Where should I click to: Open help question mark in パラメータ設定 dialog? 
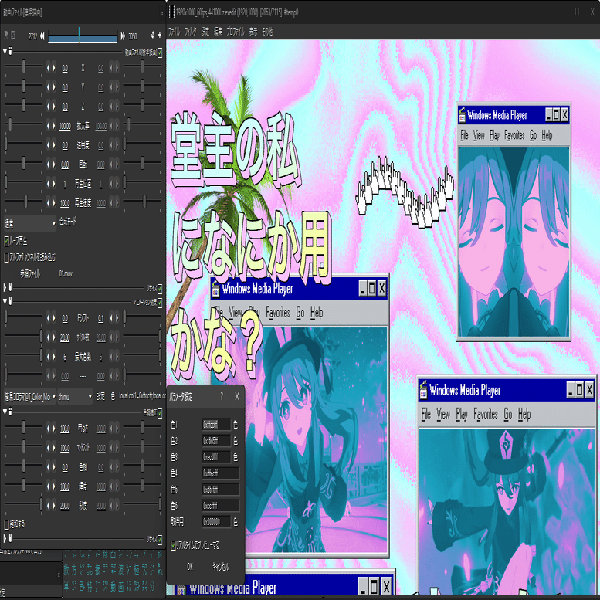point(222,396)
